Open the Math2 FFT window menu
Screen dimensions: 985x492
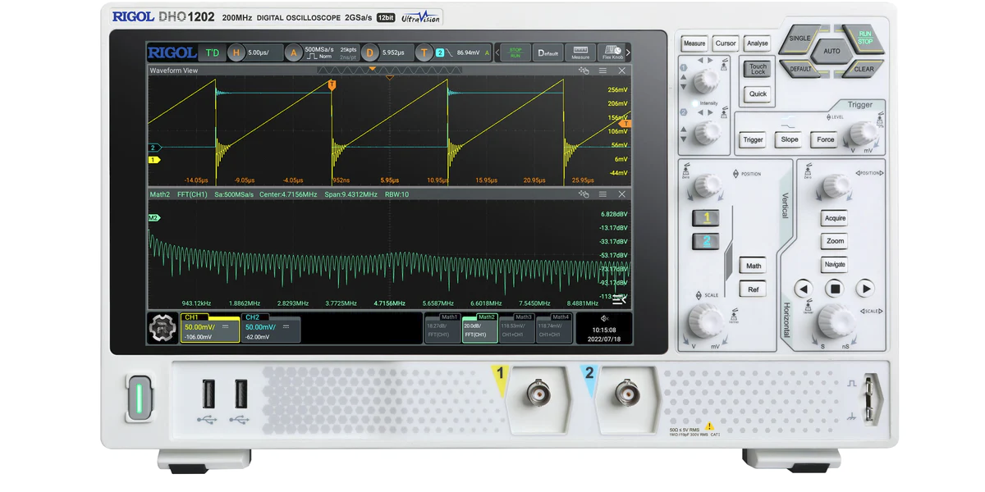[602, 194]
